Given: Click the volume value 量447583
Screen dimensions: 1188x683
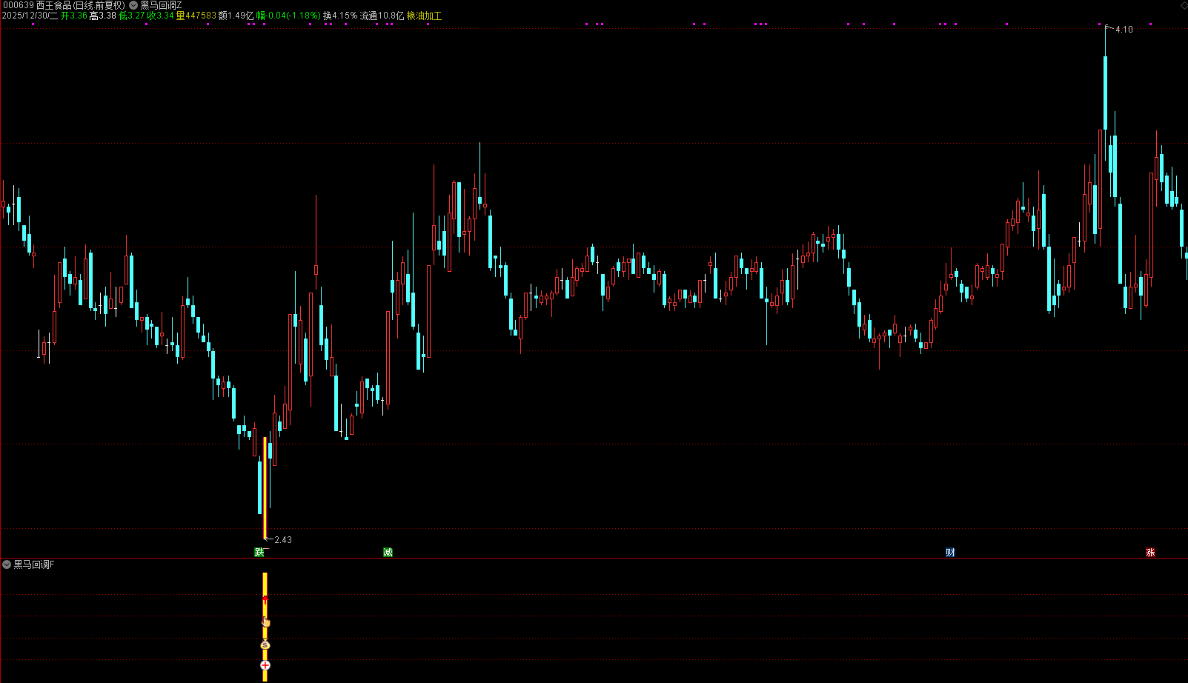Looking at the screenshot, I should coord(196,16).
